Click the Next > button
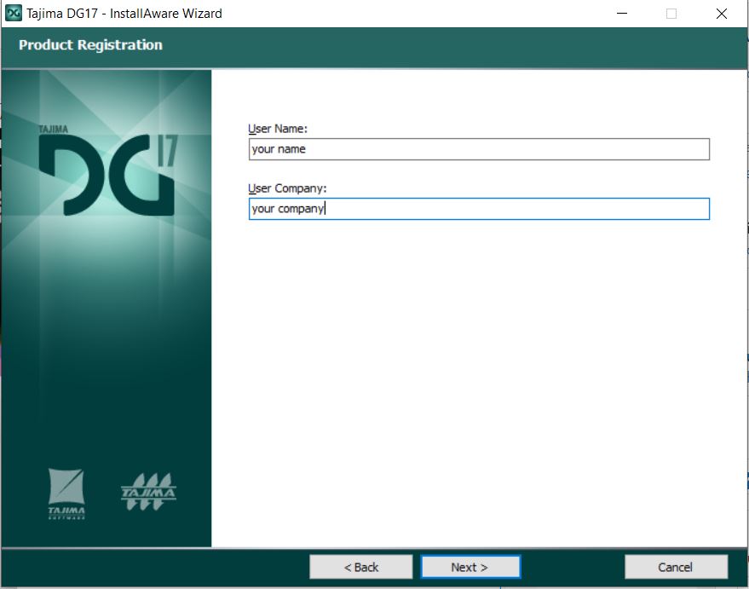The image size is (749, 589). coord(470,567)
